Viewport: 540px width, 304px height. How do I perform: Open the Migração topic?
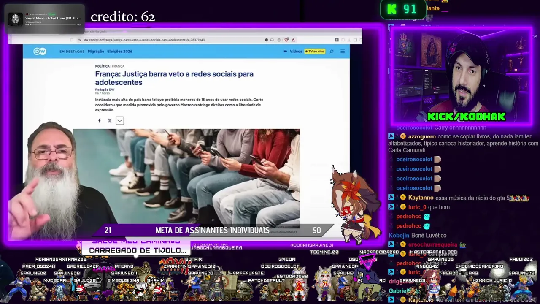coord(96,52)
